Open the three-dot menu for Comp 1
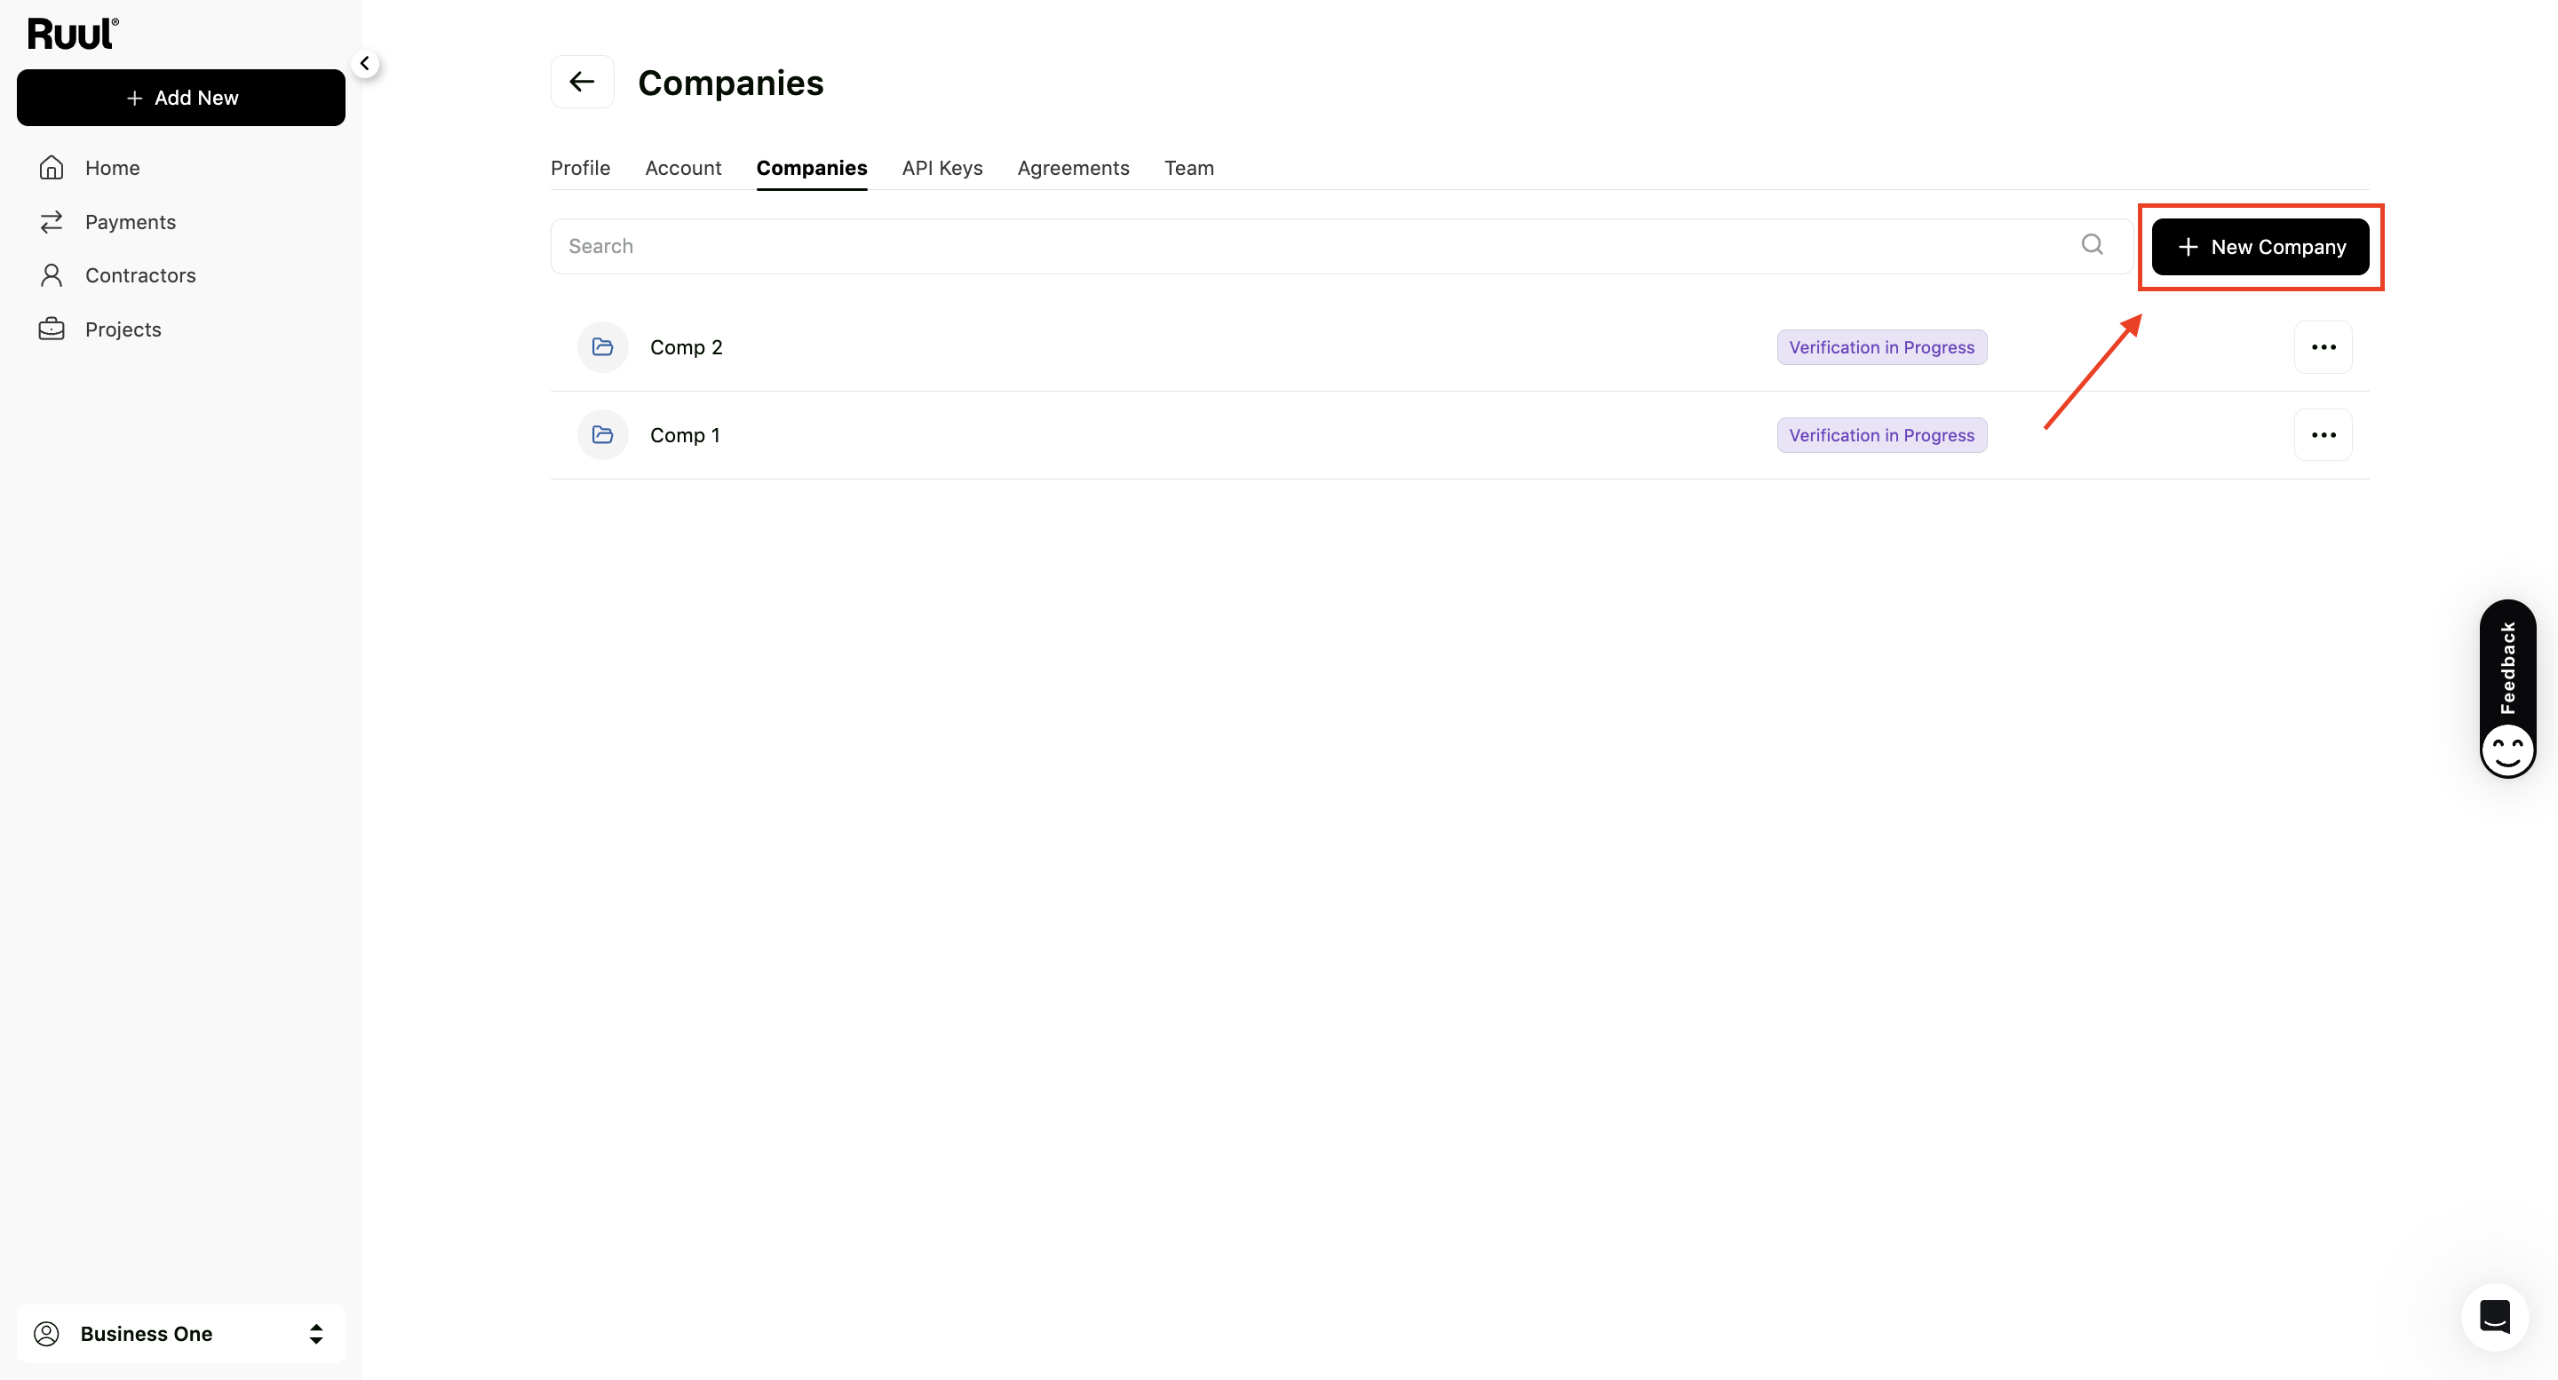Viewport: 2558px width, 1380px height. click(x=2323, y=435)
